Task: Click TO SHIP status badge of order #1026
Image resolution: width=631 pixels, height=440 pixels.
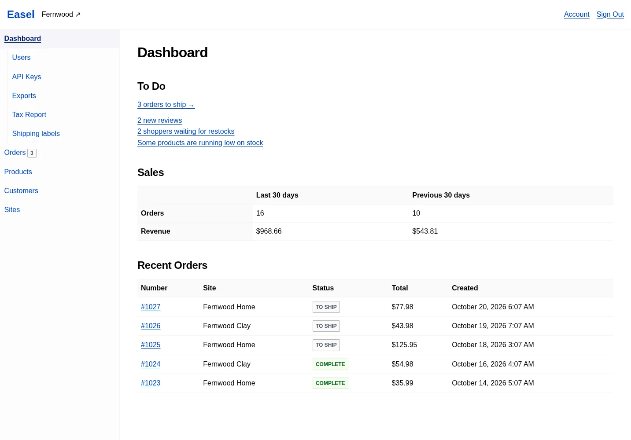Action: click(x=326, y=326)
